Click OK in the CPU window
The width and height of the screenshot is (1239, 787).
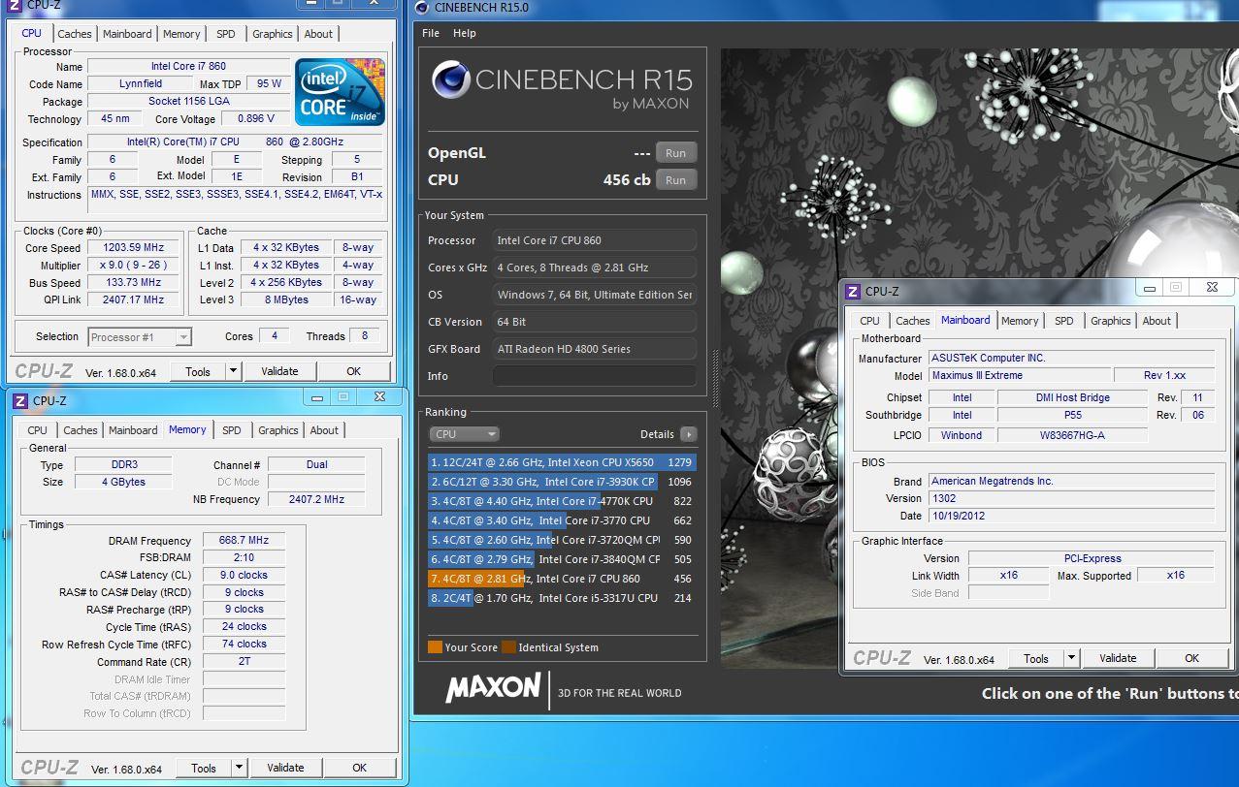[354, 371]
